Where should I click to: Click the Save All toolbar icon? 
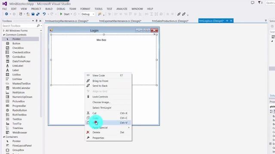point(38,14)
